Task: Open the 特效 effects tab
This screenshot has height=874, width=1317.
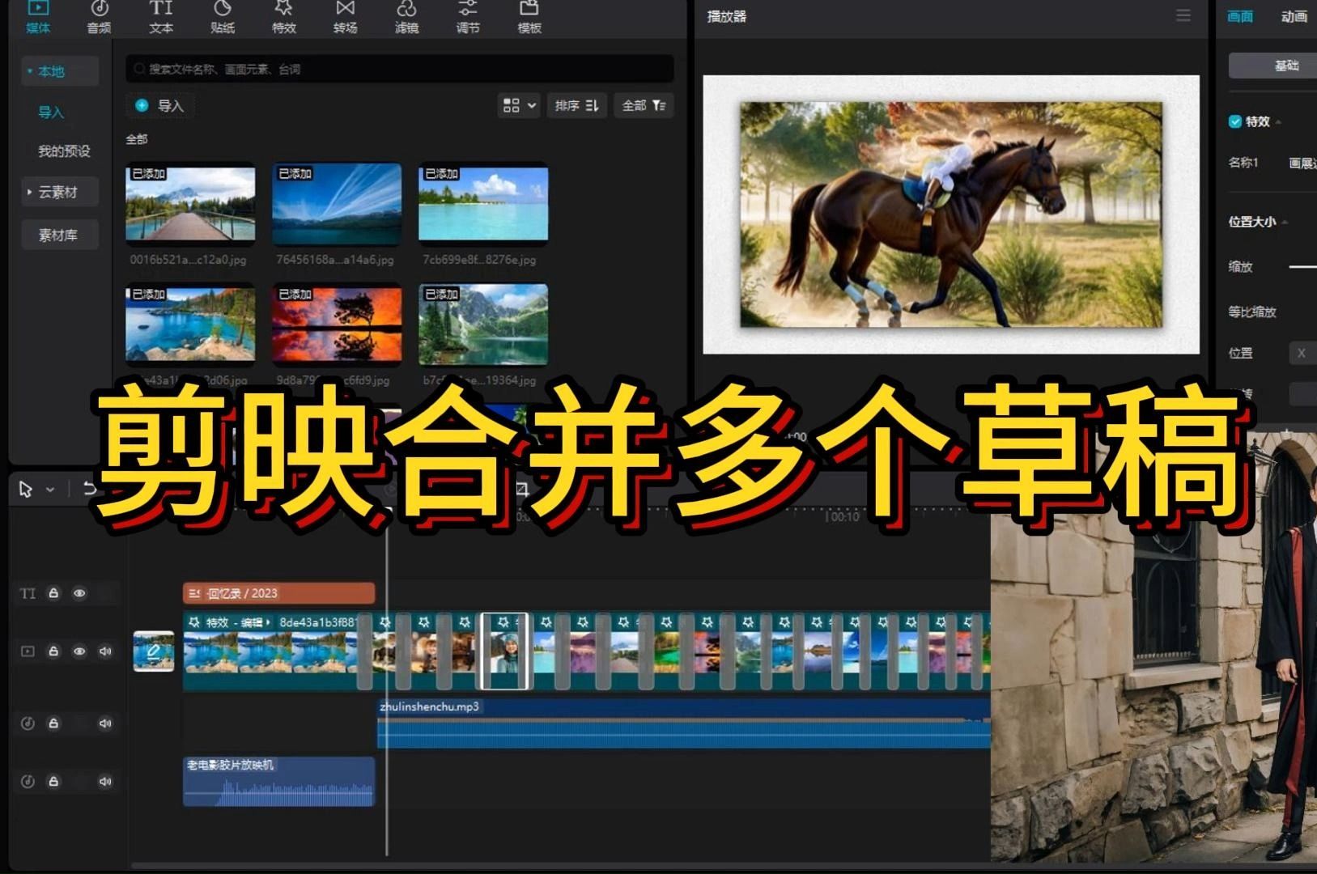Action: [x=283, y=16]
